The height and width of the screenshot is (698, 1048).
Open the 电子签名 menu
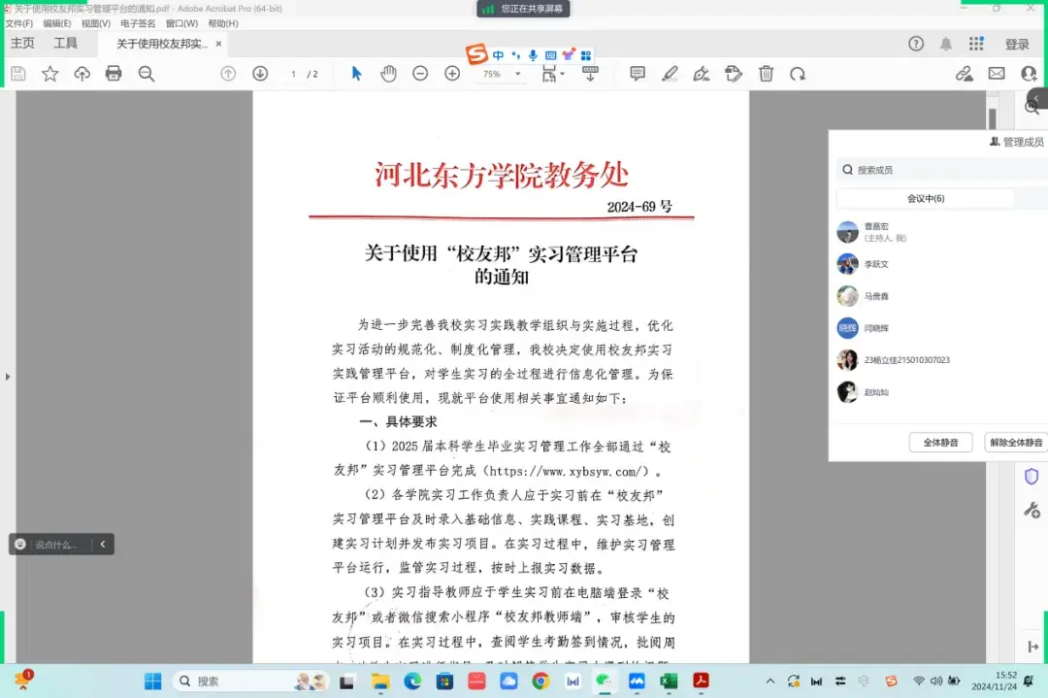click(x=138, y=23)
